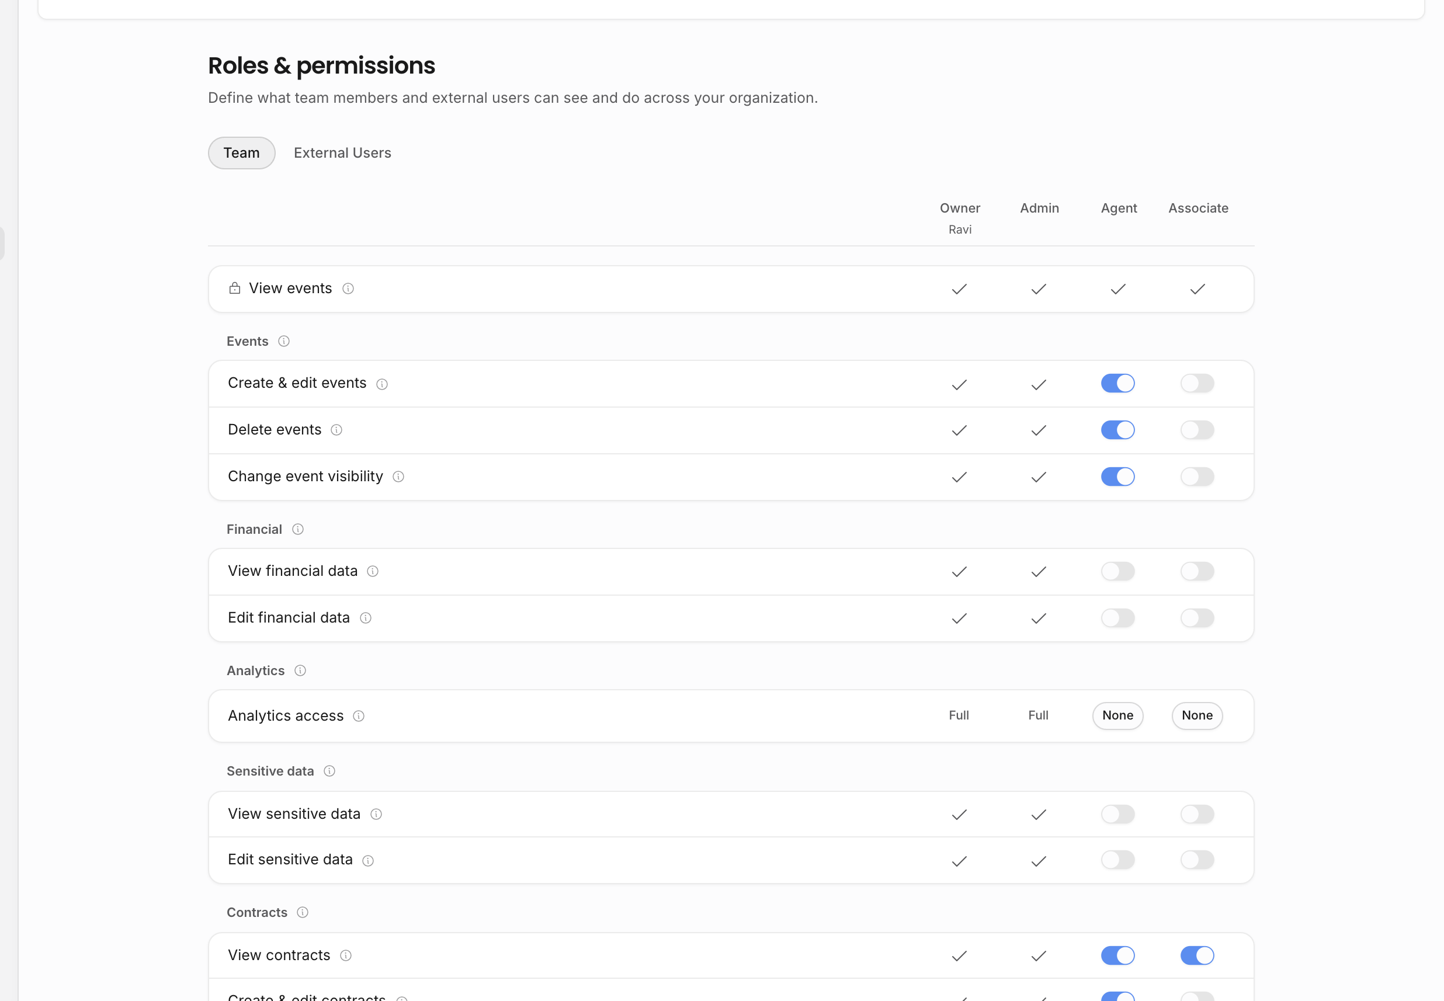Open info icon next to Create & edit events

tap(382, 384)
